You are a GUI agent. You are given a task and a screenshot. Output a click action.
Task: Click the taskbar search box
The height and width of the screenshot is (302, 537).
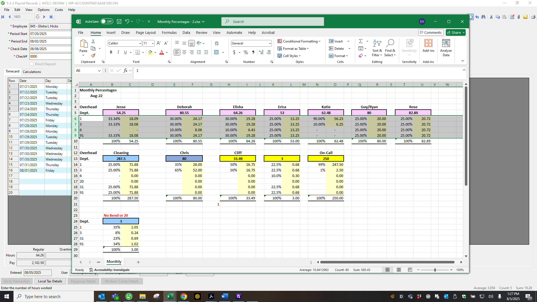pyautogui.click(x=54, y=296)
